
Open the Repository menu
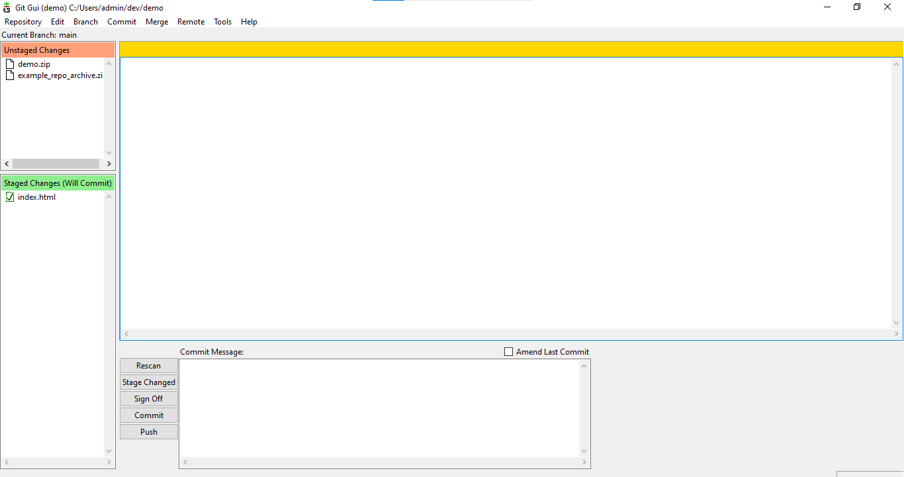23,22
